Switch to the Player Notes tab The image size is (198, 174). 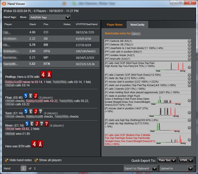115,25
